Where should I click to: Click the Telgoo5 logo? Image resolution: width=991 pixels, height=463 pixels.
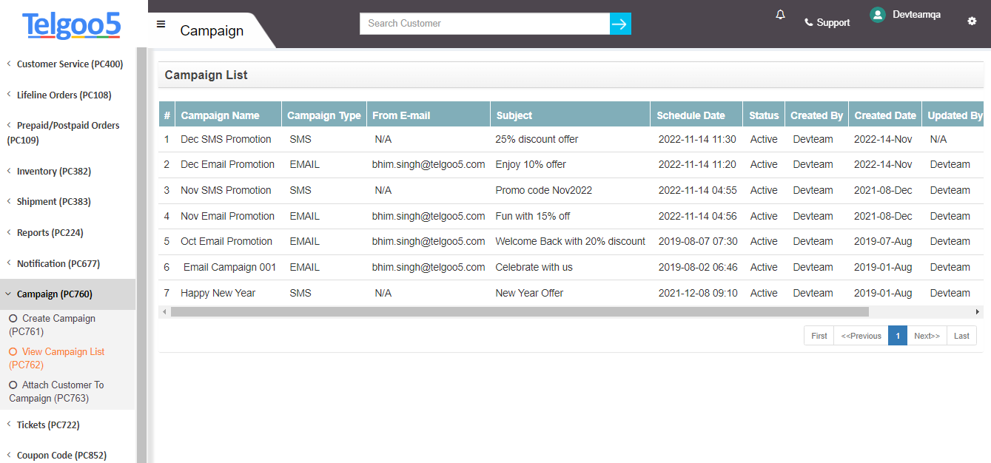(69, 26)
